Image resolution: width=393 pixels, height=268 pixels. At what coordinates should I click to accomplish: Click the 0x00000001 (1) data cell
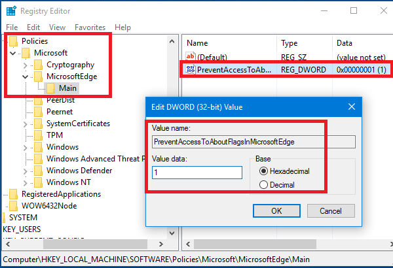pos(362,69)
